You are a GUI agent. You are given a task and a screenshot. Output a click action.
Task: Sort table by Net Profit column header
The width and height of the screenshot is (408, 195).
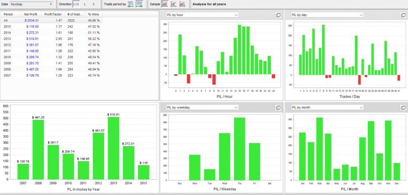31,14
